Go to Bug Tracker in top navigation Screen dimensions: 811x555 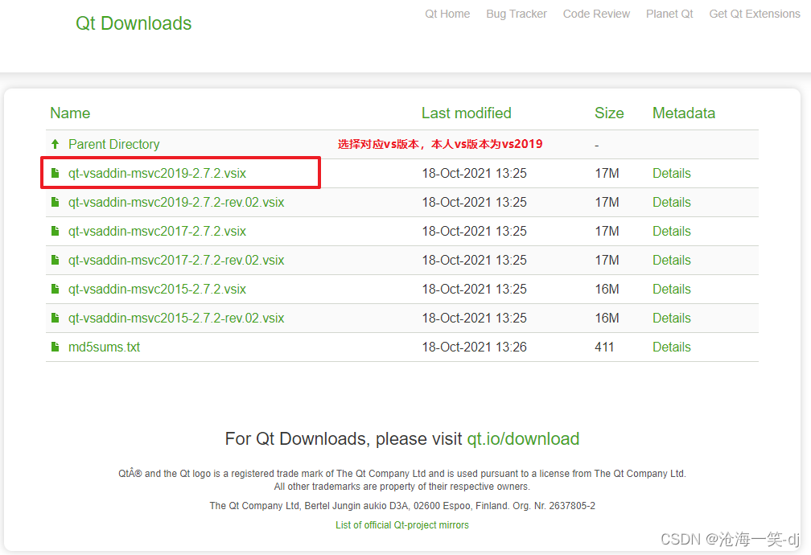click(517, 14)
